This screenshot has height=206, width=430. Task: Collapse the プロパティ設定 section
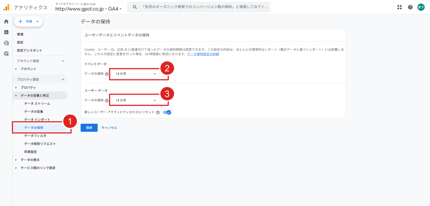pyautogui.click(x=63, y=79)
